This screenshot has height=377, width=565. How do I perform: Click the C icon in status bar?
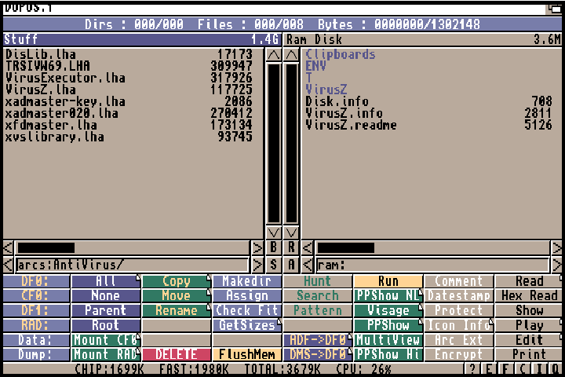(522, 369)
